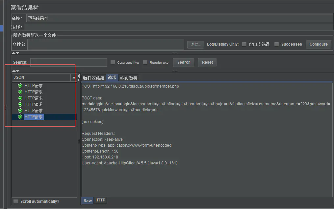This screenshot has height=209, width=334.
Task: Enable the 仅日志错误 checkbox
Action: click(244, 44)
